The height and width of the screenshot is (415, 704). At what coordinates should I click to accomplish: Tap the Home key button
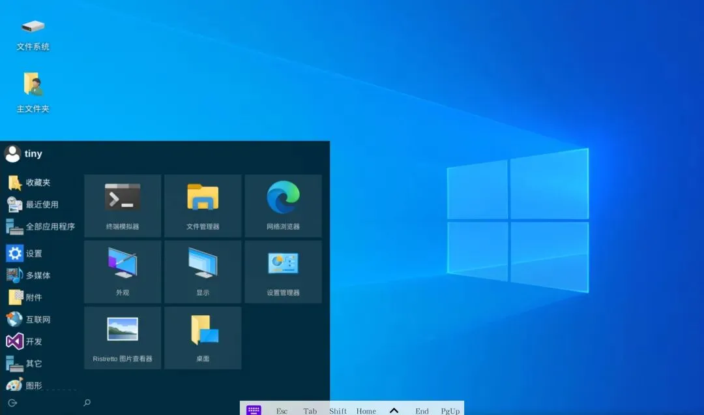pyautogui.click(x=366, y=411)
